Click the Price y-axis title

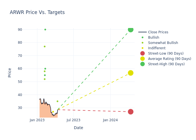(10, 73)
